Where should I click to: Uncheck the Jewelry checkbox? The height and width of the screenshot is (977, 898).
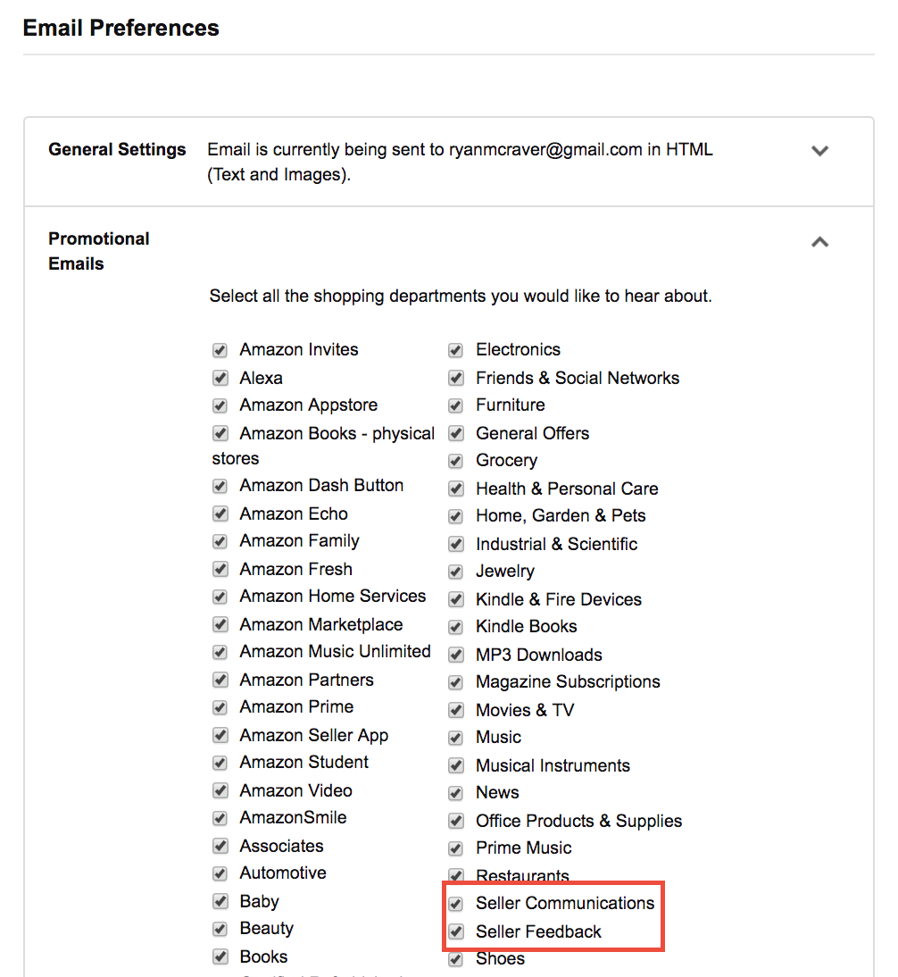[456, 572]
